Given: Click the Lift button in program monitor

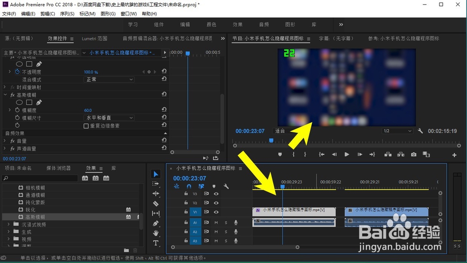Looking at the screenshot, I should pyautogui.click(x=388, y=154).
